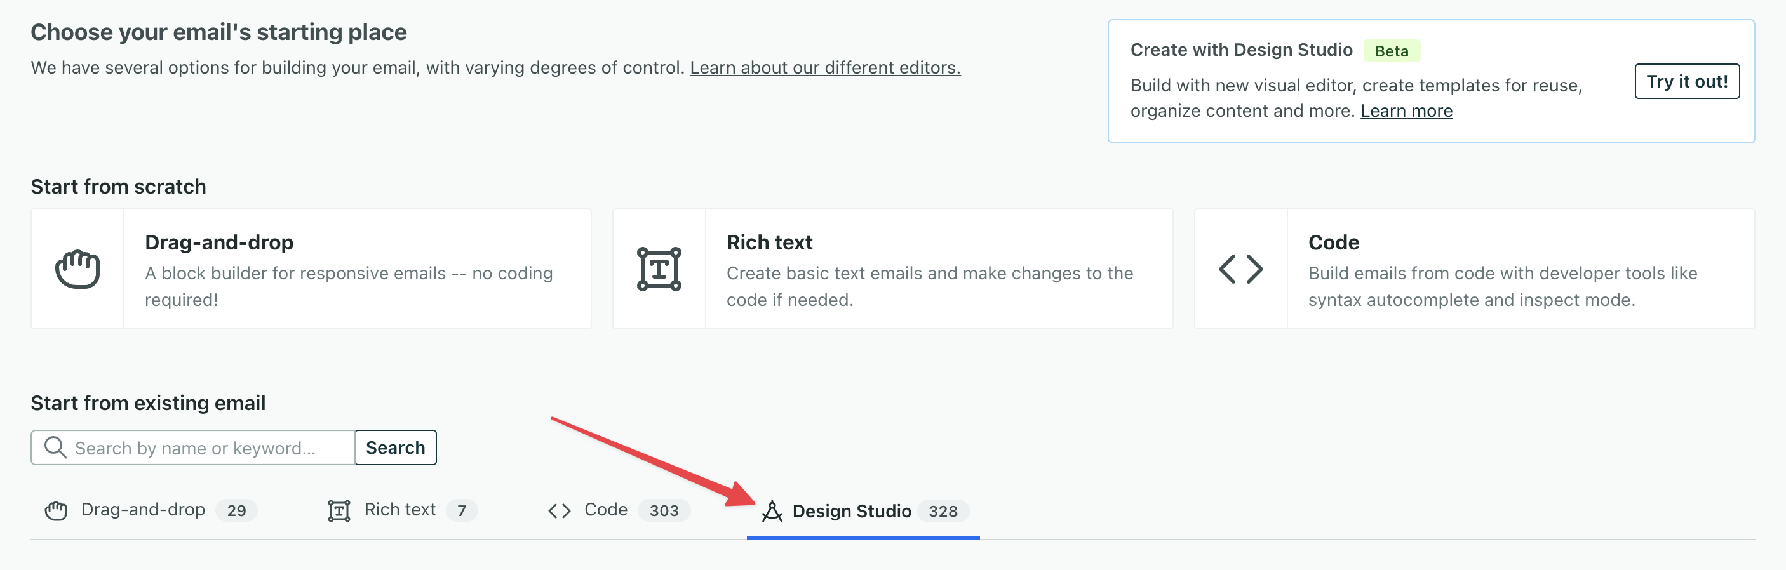Click the Search button
1786x570 pixels.
pyautogui.click(x=395, y=447)
